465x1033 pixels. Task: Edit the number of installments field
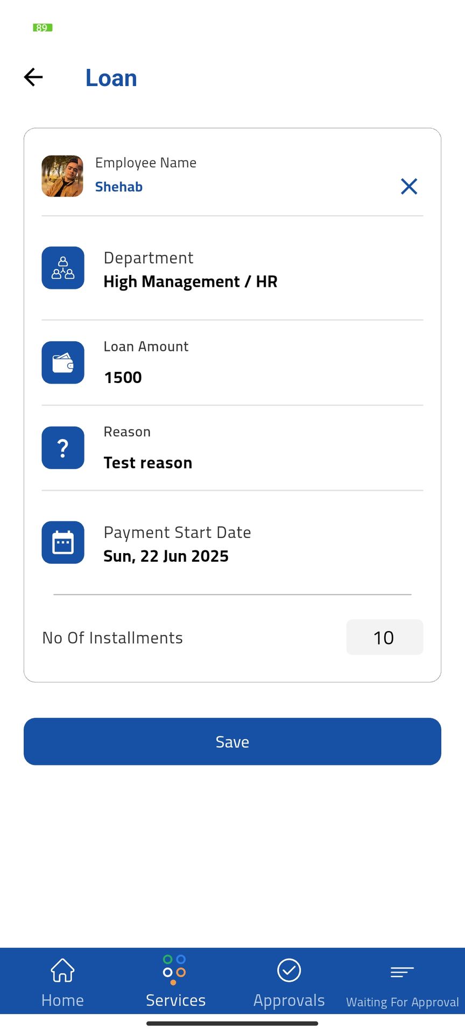(x=384, y=638)
